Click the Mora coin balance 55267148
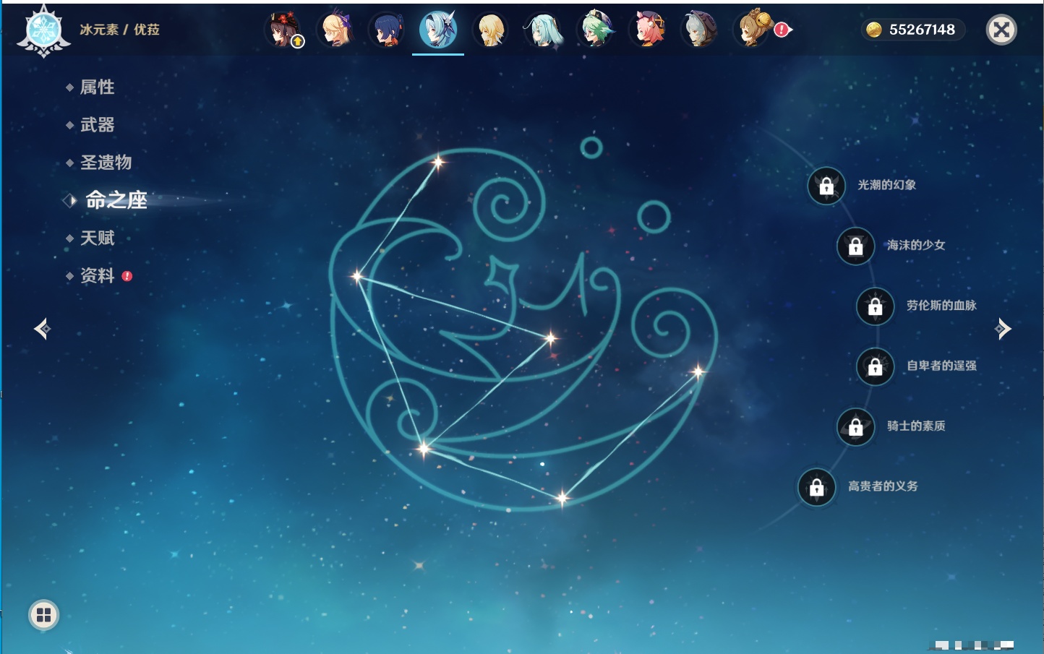 (x=912, y=30)
